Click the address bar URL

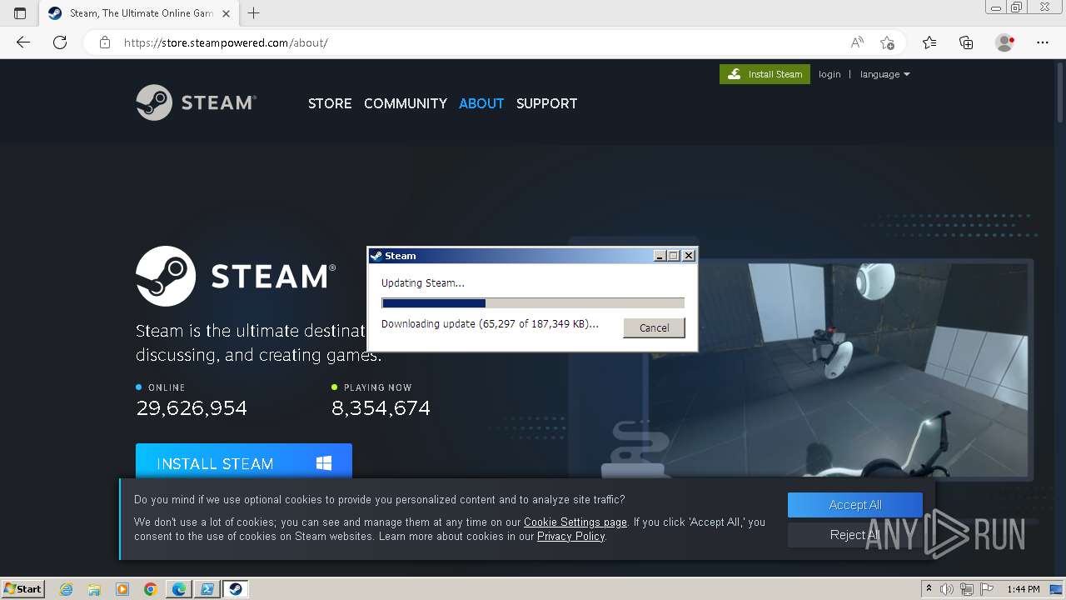pos(226,42)
